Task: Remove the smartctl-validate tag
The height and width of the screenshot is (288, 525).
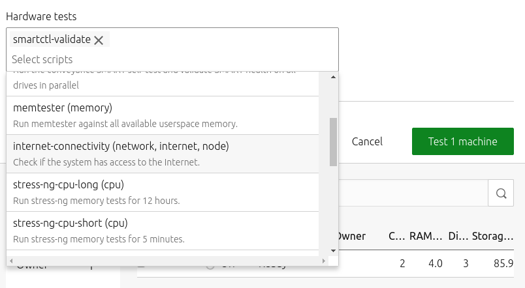Action: [99, 40]
